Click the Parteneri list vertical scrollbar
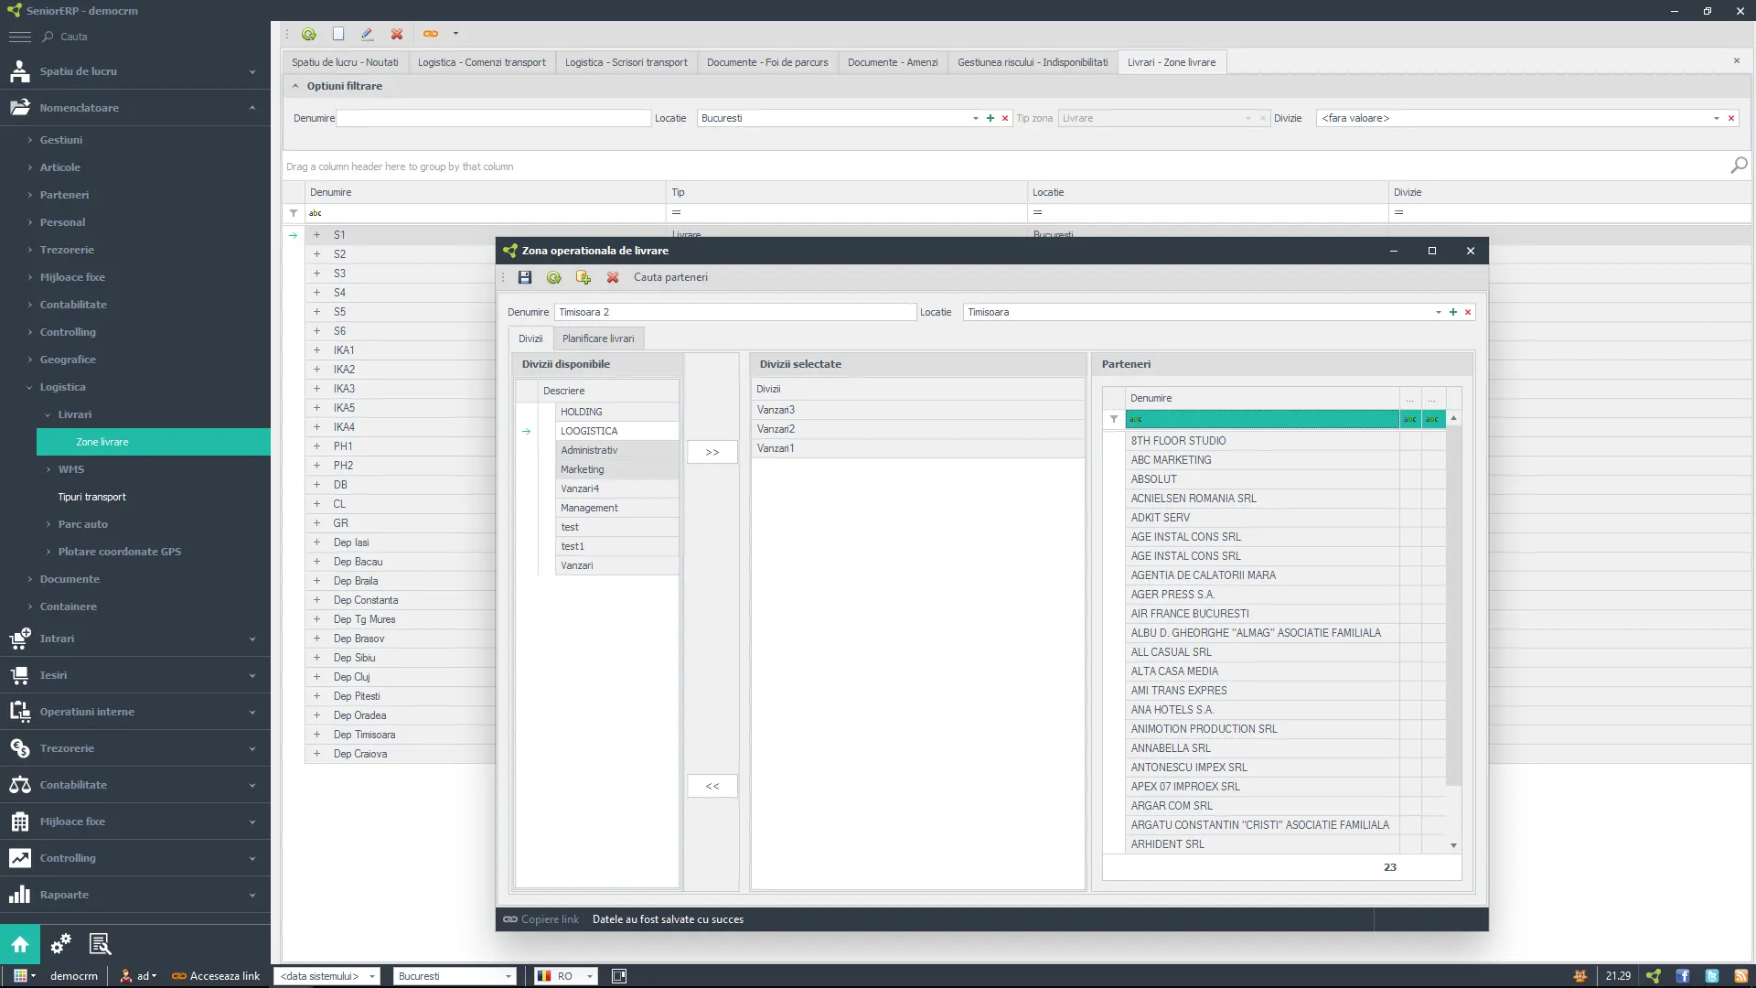The width and height of the screenshot is (1756, 988). tap(1453, 604)
